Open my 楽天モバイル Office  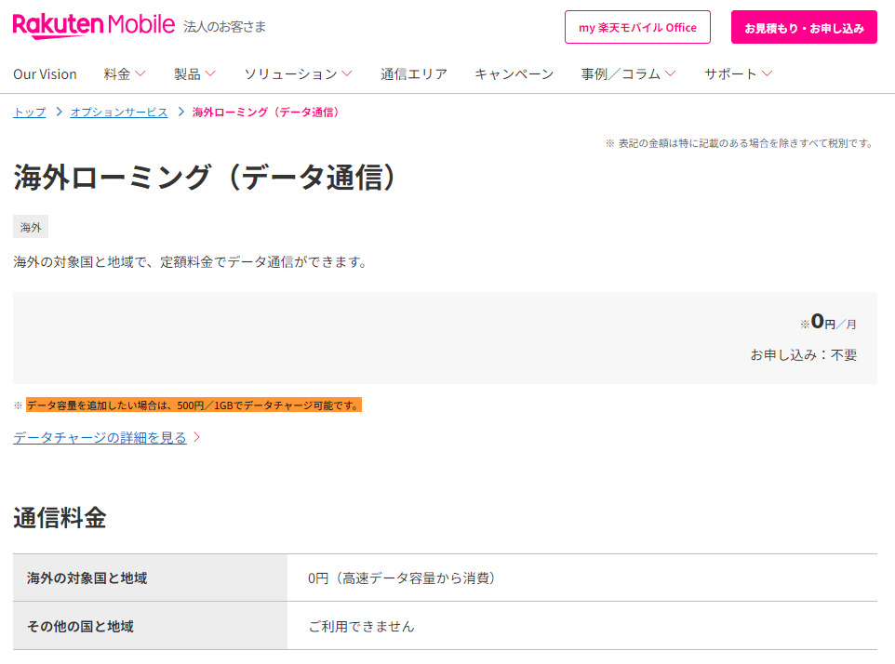click(637, 27)
